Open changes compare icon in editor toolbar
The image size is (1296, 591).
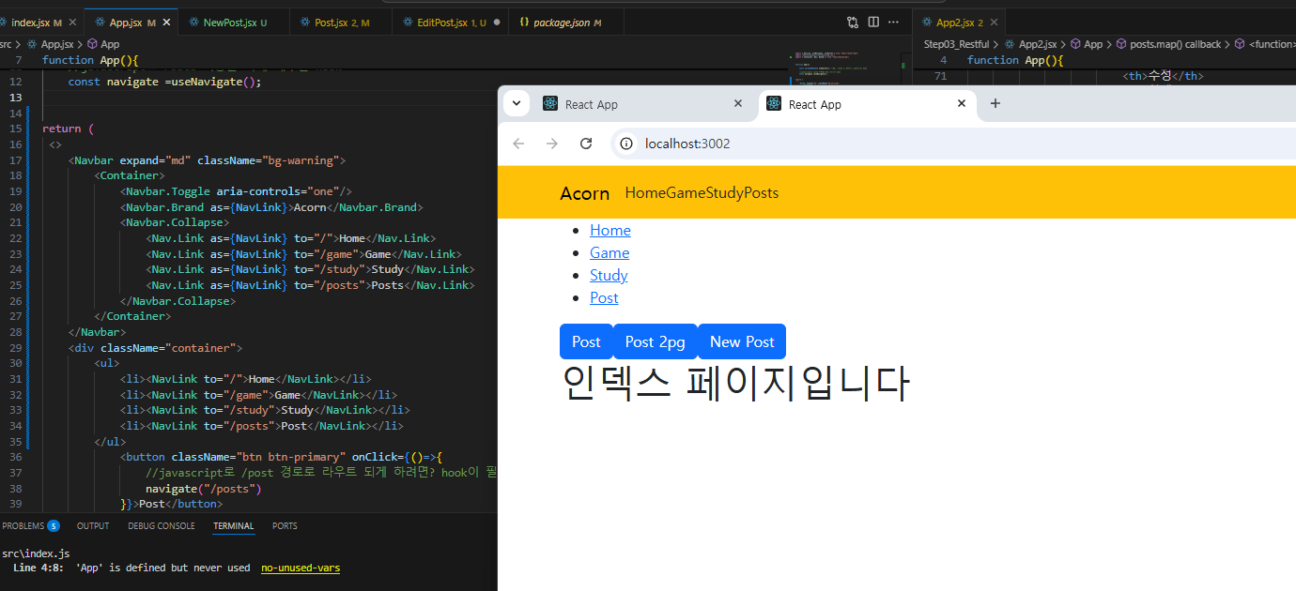click(853, 23)
